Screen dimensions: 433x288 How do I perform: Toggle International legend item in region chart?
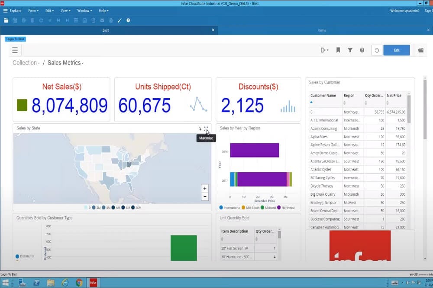pos(230,208)
